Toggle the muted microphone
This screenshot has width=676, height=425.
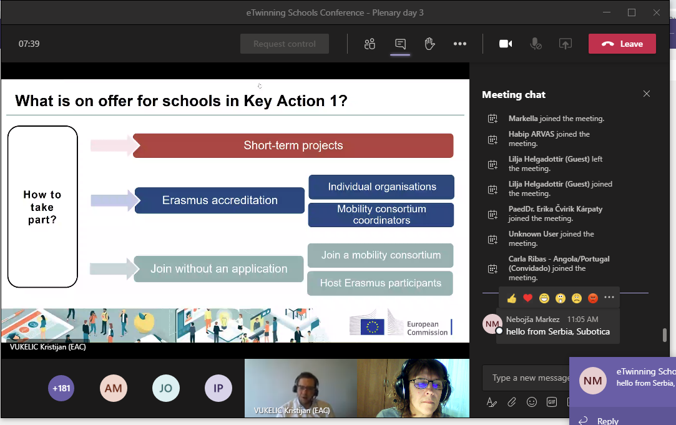536,44
